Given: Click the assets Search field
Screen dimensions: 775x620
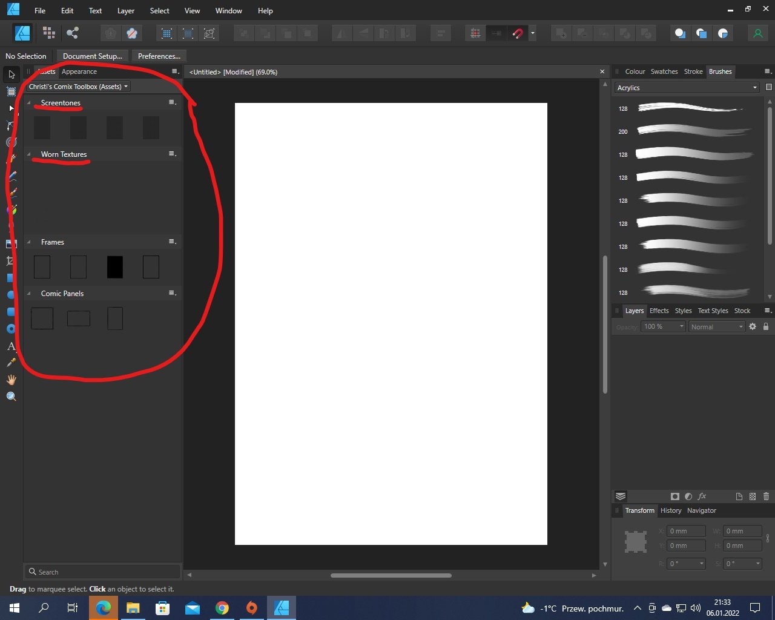Looking at the screenshot, I should pyautogui.click(x=102, y=571).
